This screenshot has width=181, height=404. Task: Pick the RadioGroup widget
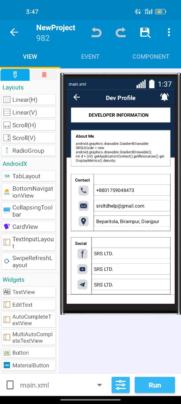click(x=28, y=150)
